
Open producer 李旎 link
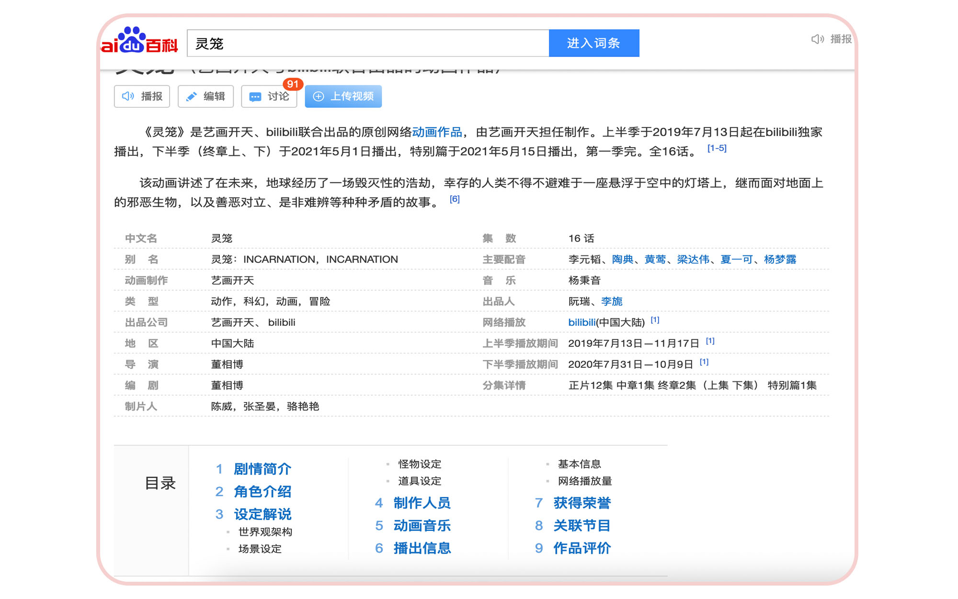[612, 301]
